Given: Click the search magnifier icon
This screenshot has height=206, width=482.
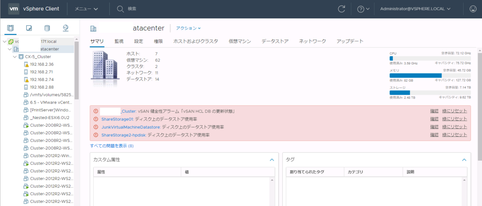Looking at the screenshot, I should [120, 9].
